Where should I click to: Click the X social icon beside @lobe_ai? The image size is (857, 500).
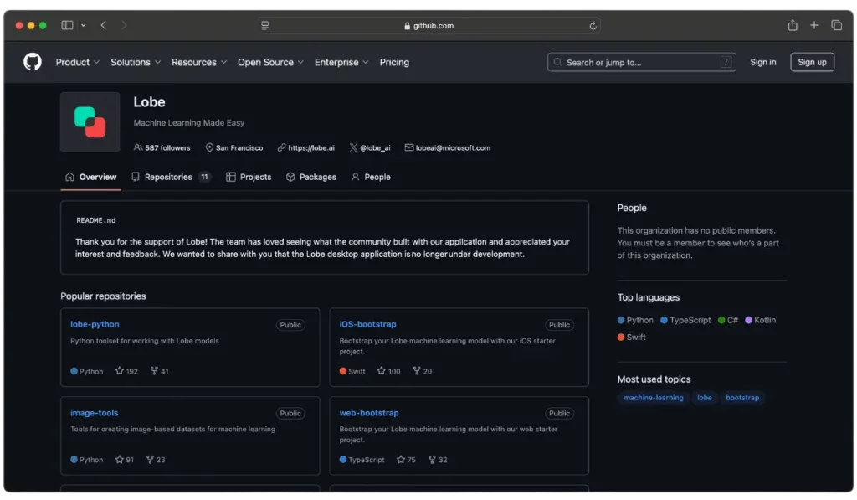pos(354,147)
